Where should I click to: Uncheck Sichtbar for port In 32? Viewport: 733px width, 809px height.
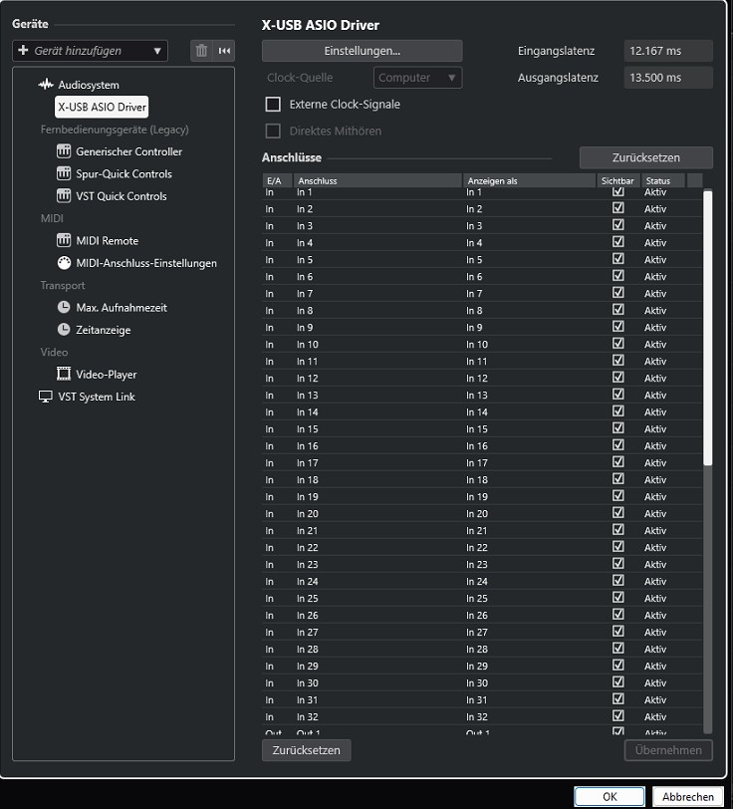coord(617,715)
